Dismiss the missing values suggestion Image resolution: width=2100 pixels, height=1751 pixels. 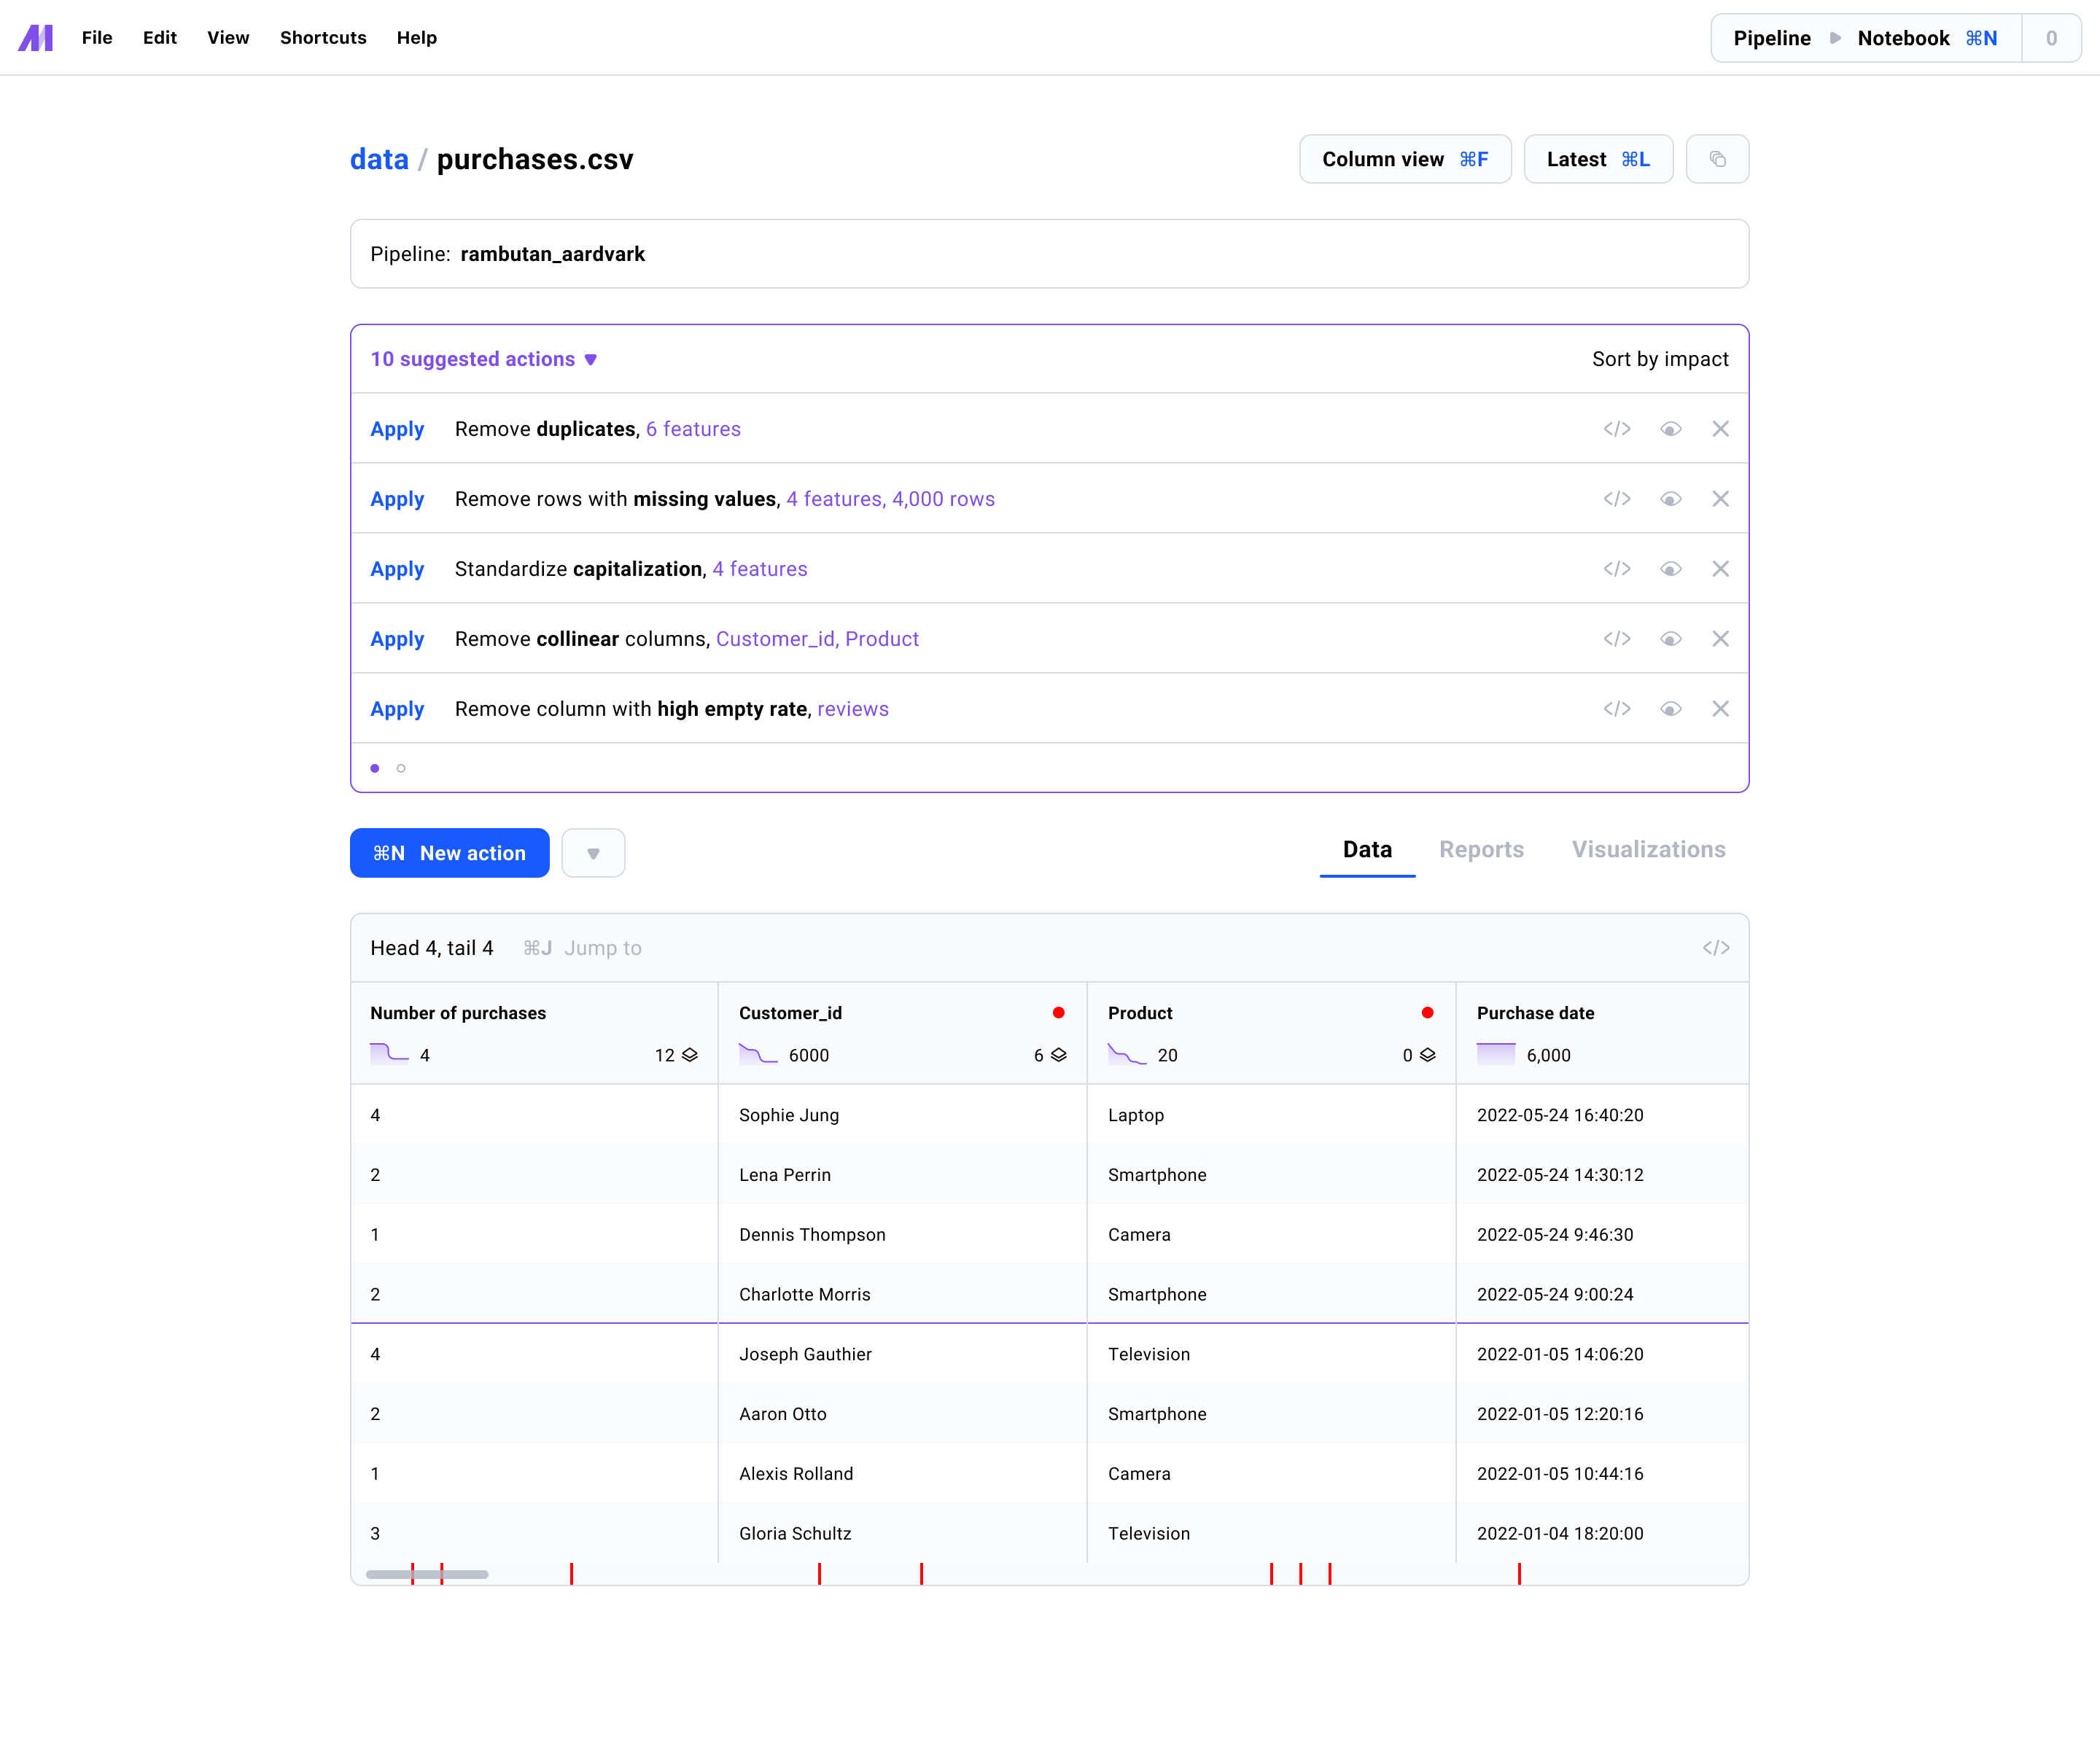1720,499
